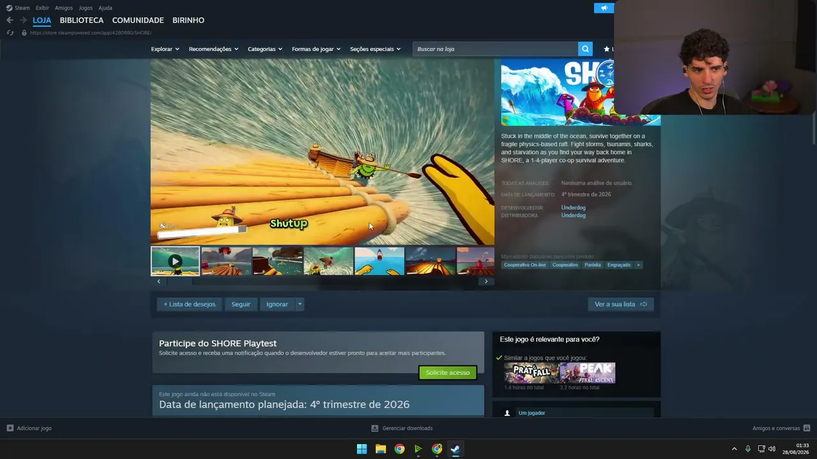Click the green Solicite acesso button
The image size is (817, 459).
(447, 372)
